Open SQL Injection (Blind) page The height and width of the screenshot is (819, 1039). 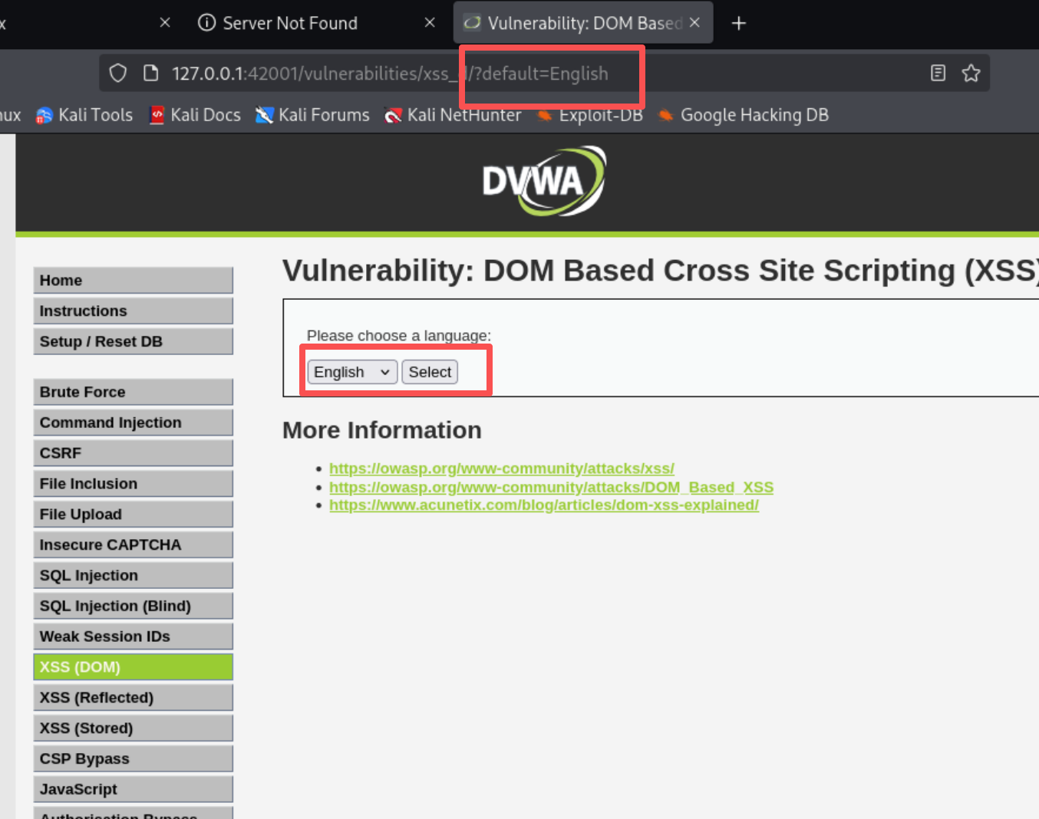click(x=133, y=606)
